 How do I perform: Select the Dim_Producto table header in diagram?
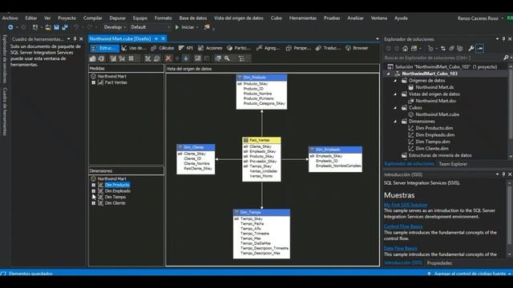tap(261, 78)
